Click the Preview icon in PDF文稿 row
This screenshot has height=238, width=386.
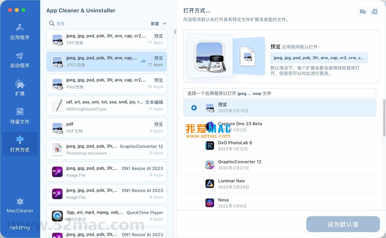tap(57, 128)
